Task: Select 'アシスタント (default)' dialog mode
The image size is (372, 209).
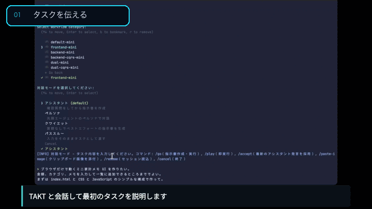Action: (67, 103)
